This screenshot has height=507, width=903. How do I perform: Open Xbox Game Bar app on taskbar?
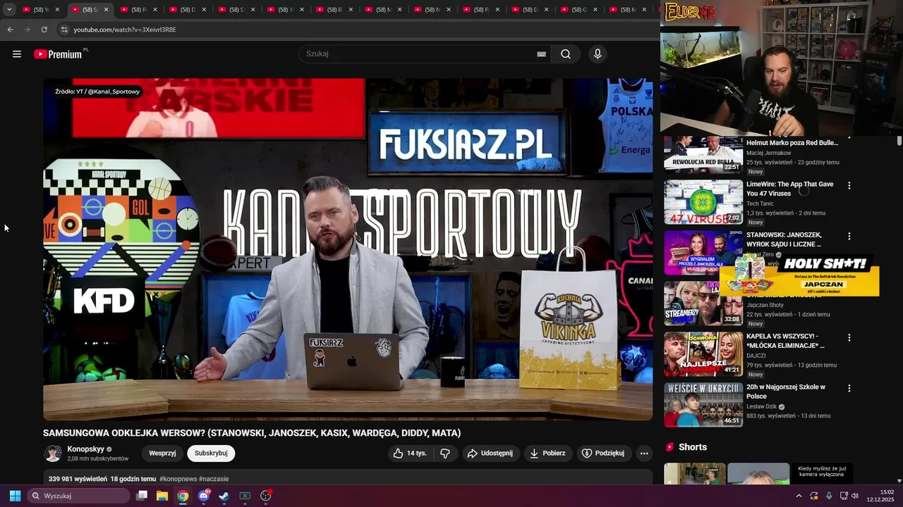tap(245, 496)
